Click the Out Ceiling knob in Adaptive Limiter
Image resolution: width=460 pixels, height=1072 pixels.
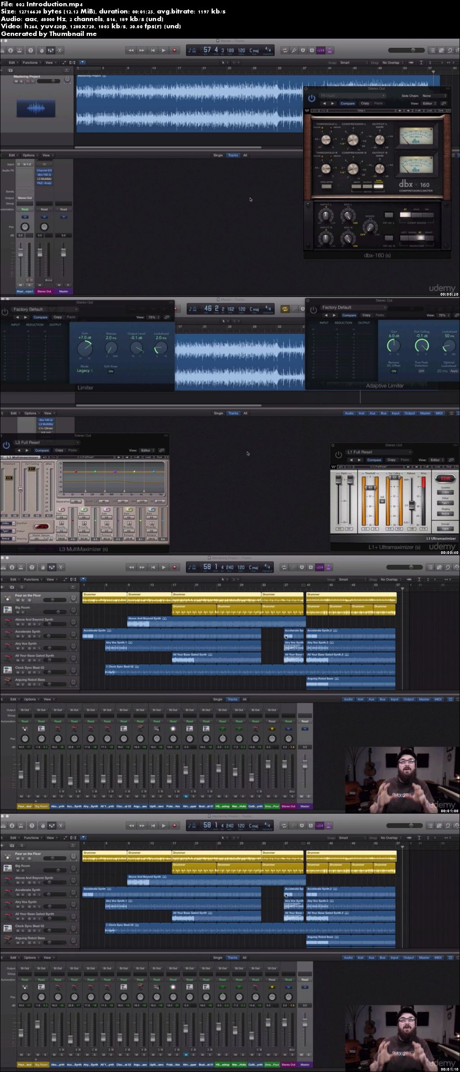(421, 346)
